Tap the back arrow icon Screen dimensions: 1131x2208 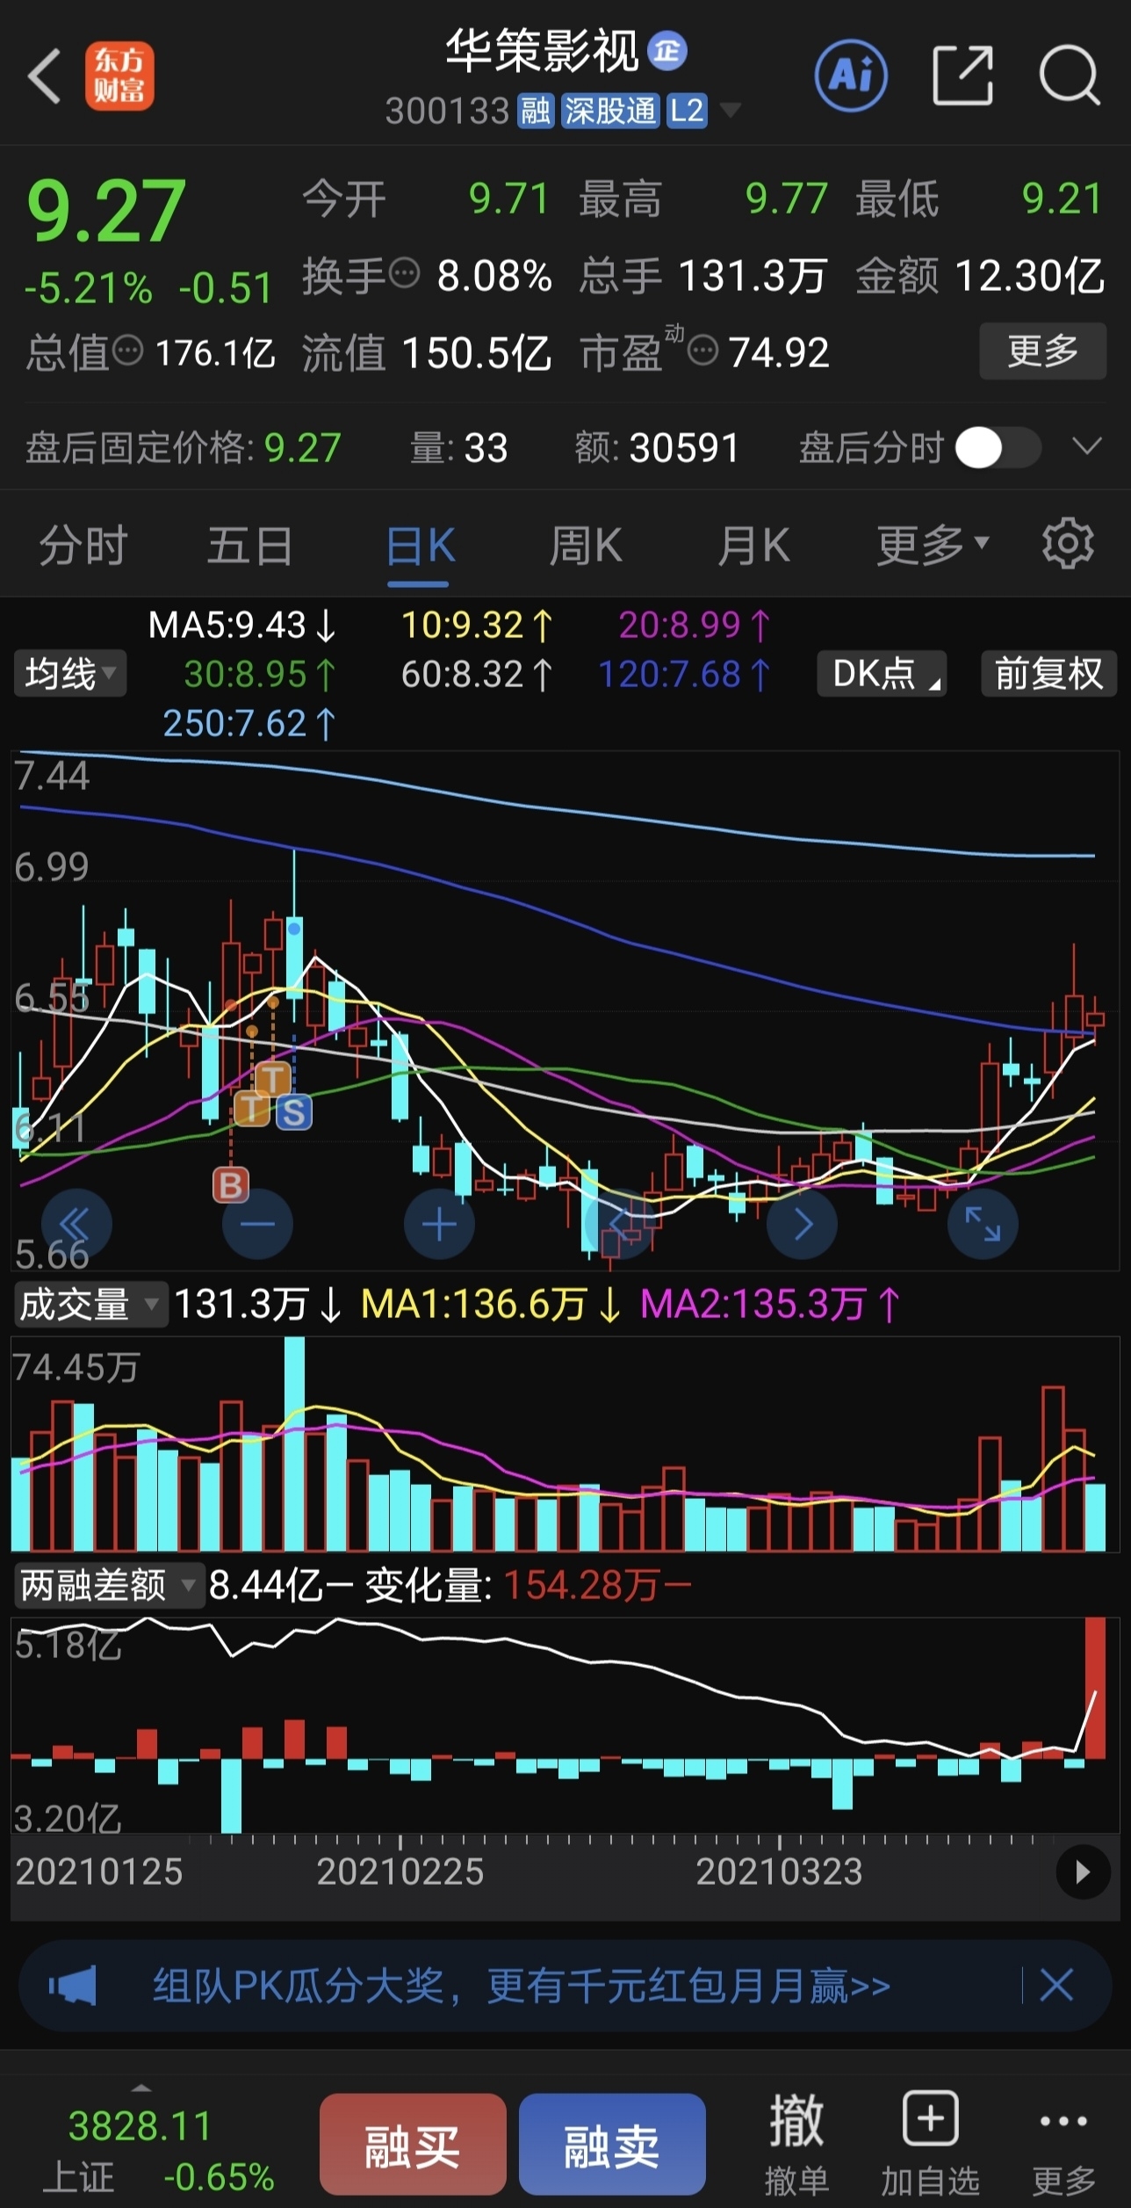44,76
